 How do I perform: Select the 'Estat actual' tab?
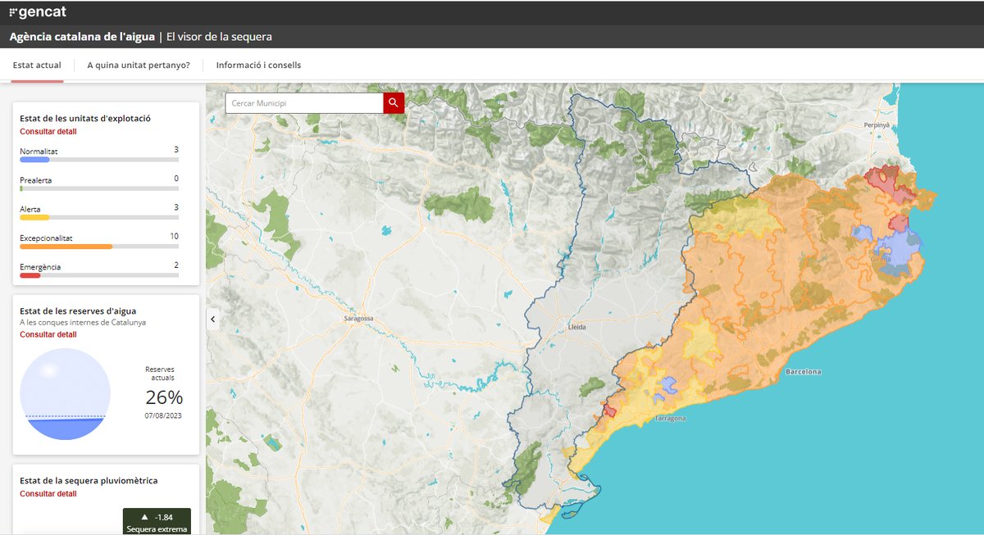click(x=36, y=64)
